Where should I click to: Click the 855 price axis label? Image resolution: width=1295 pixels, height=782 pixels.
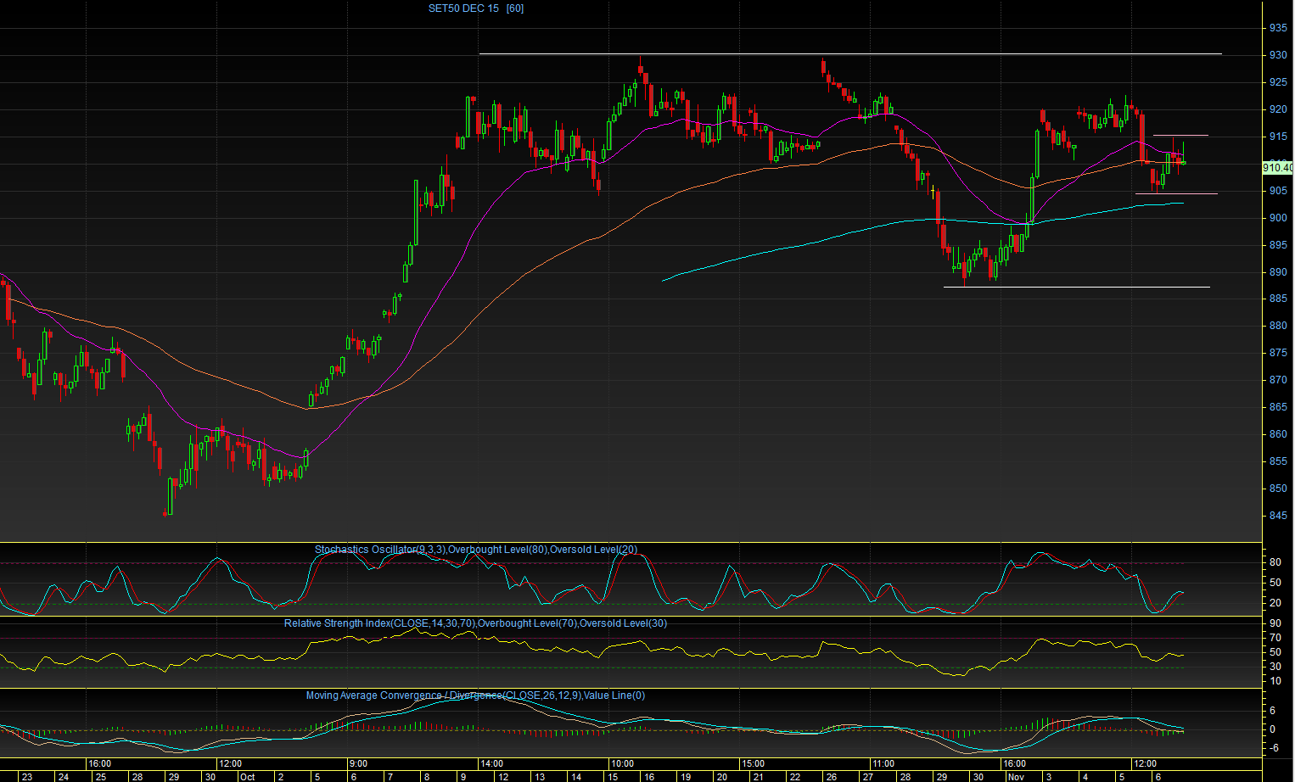click(1278, 461)
